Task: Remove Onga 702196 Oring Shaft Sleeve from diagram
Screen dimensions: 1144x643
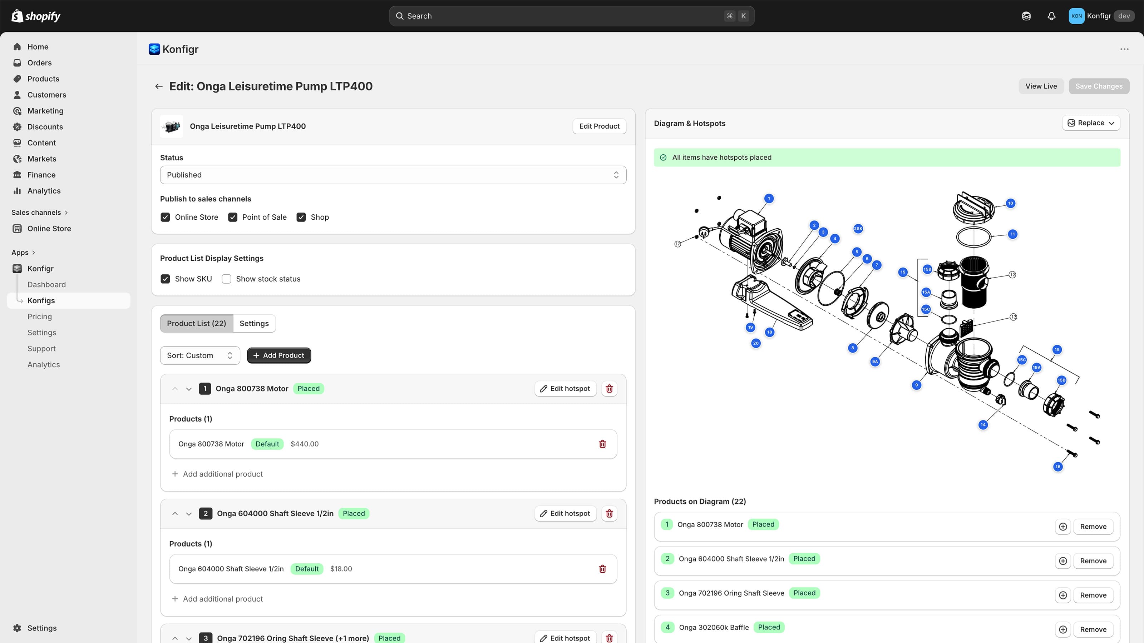Action: tap(1093, 595)
